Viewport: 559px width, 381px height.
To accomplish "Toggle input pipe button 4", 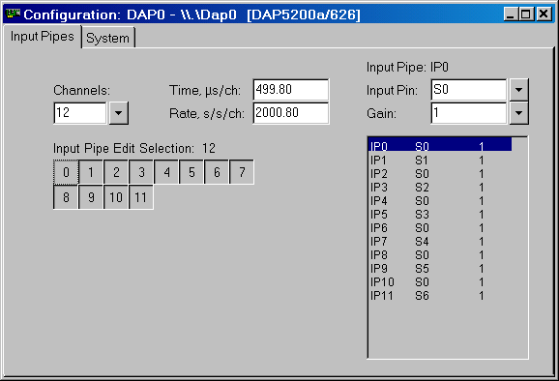I will 166,172.
